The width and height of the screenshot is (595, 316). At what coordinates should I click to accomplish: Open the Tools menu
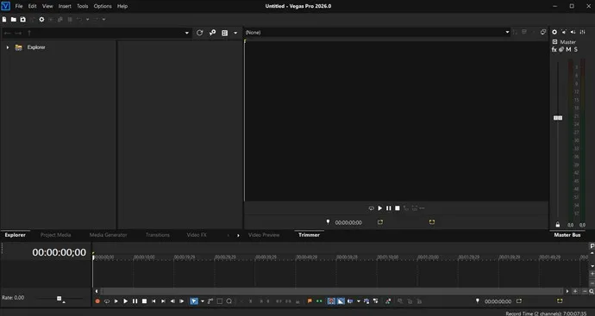pos(82,6)
